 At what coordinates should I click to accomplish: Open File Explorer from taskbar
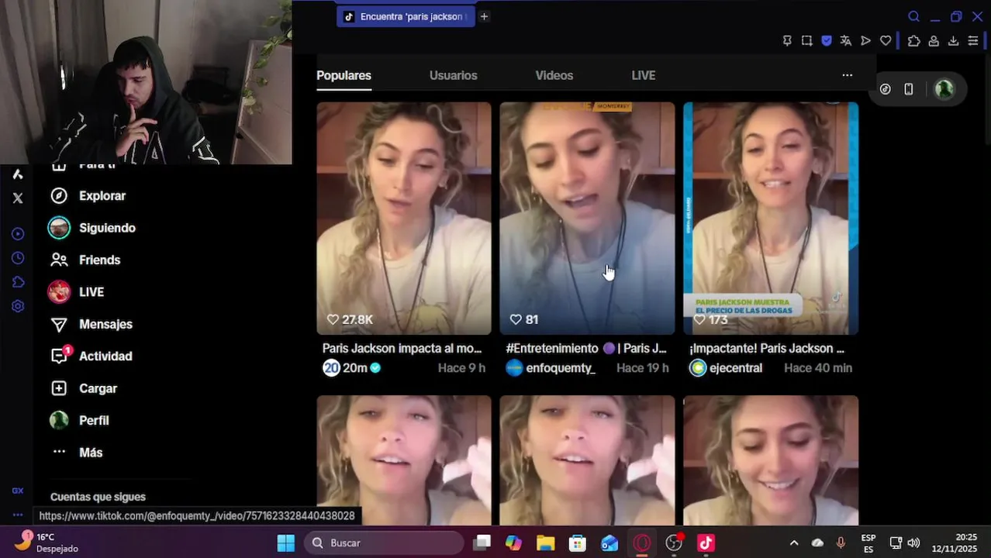click(545, 543)
